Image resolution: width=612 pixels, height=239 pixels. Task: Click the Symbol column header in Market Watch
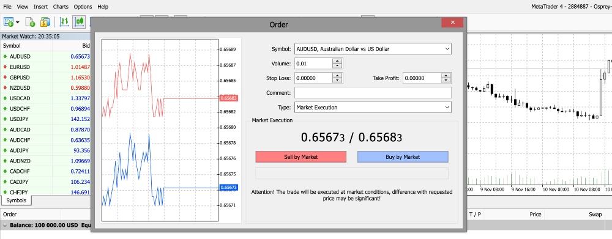(26, 46)
